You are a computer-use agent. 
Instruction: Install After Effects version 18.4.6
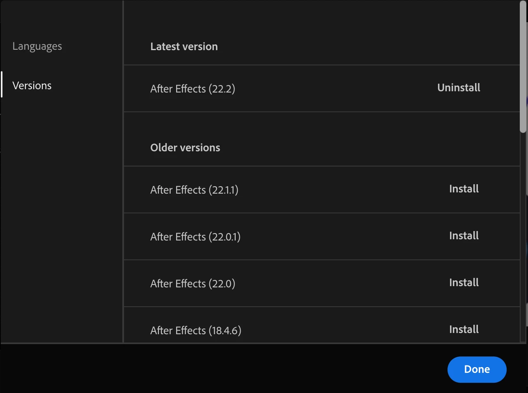[464, 329]
